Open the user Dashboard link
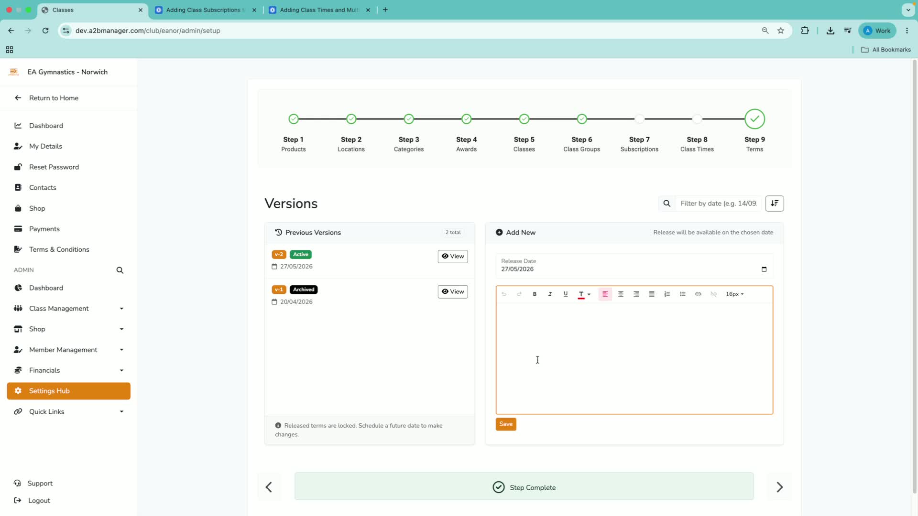The width and height of the screenshot is (918, 516). tap(46, 126)
